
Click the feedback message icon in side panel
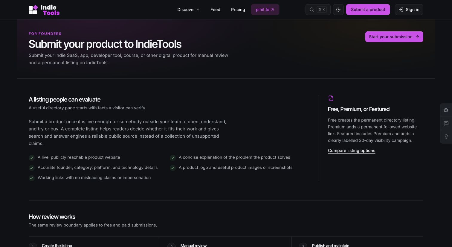(446, 123)
